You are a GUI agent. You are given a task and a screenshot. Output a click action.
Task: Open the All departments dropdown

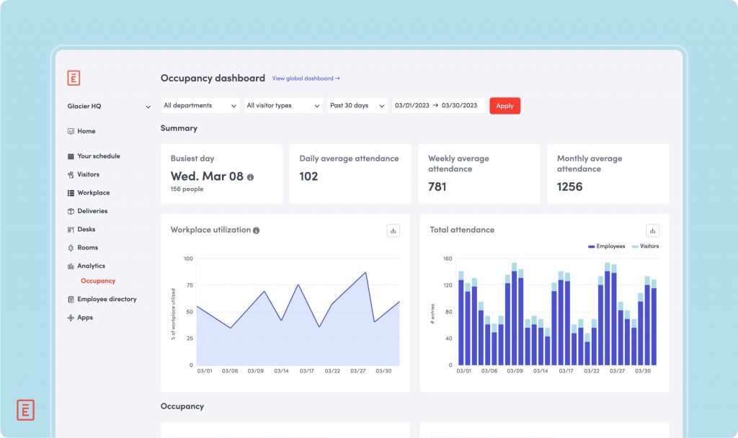point(200,105)
